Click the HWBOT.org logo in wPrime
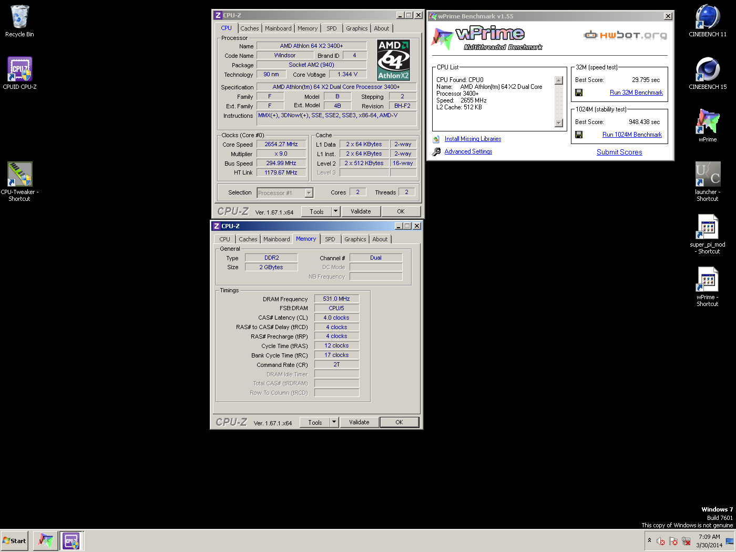The image size is (736, 552). 625,35
